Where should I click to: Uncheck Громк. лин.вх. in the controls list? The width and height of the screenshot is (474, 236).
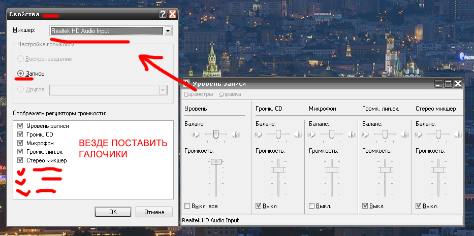[x=20, y=151]
